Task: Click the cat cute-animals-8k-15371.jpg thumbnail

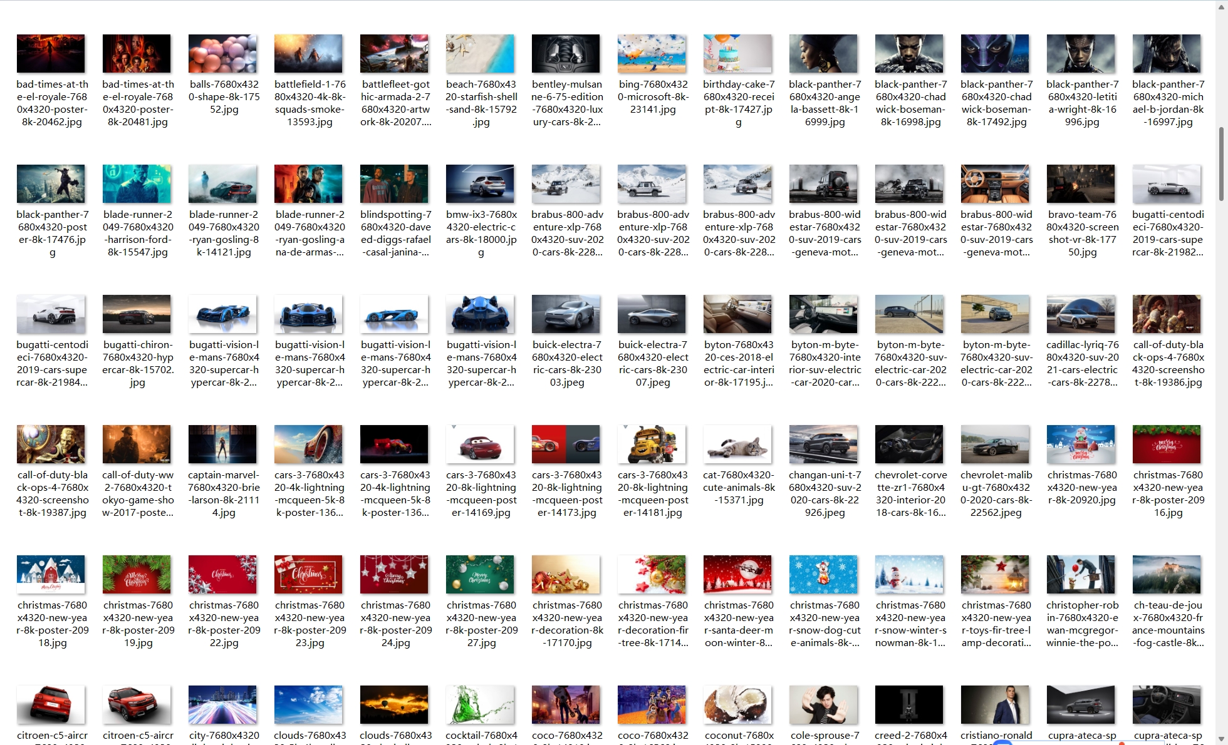Action: pyautogui.click(x=737, y=444)
